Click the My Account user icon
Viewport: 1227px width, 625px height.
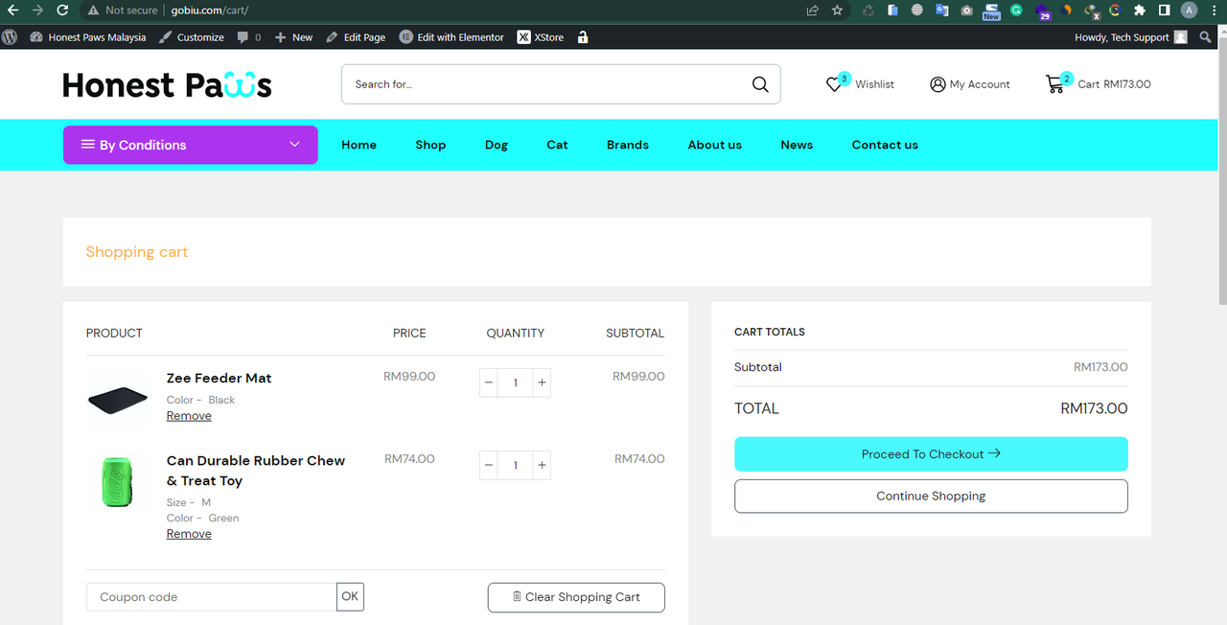click(x=938, y=84)
